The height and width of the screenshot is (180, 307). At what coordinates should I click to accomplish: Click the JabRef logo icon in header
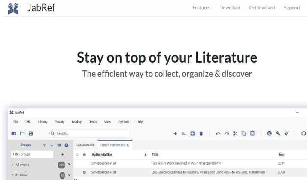click(x=13, y=9)
